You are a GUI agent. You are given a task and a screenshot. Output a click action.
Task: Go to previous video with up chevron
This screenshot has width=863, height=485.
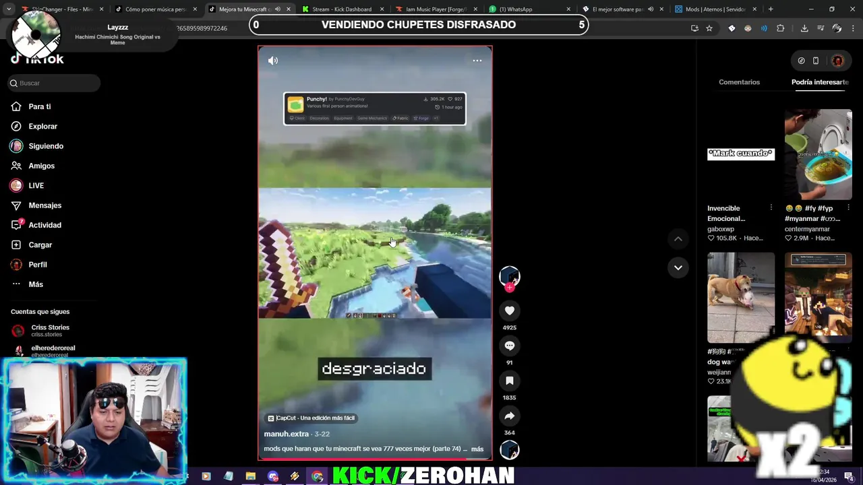pyautogui.click(x=678, y=239)
